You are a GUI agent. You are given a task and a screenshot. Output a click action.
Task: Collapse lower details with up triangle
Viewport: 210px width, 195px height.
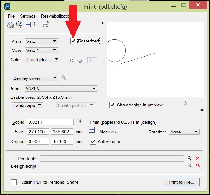pos(202,110)
